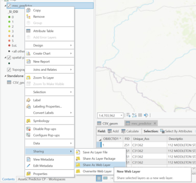Open the map scale dropdown

(121, 115)
